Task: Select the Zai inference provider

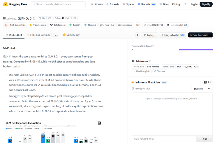Action: click(x=207, y=82)
